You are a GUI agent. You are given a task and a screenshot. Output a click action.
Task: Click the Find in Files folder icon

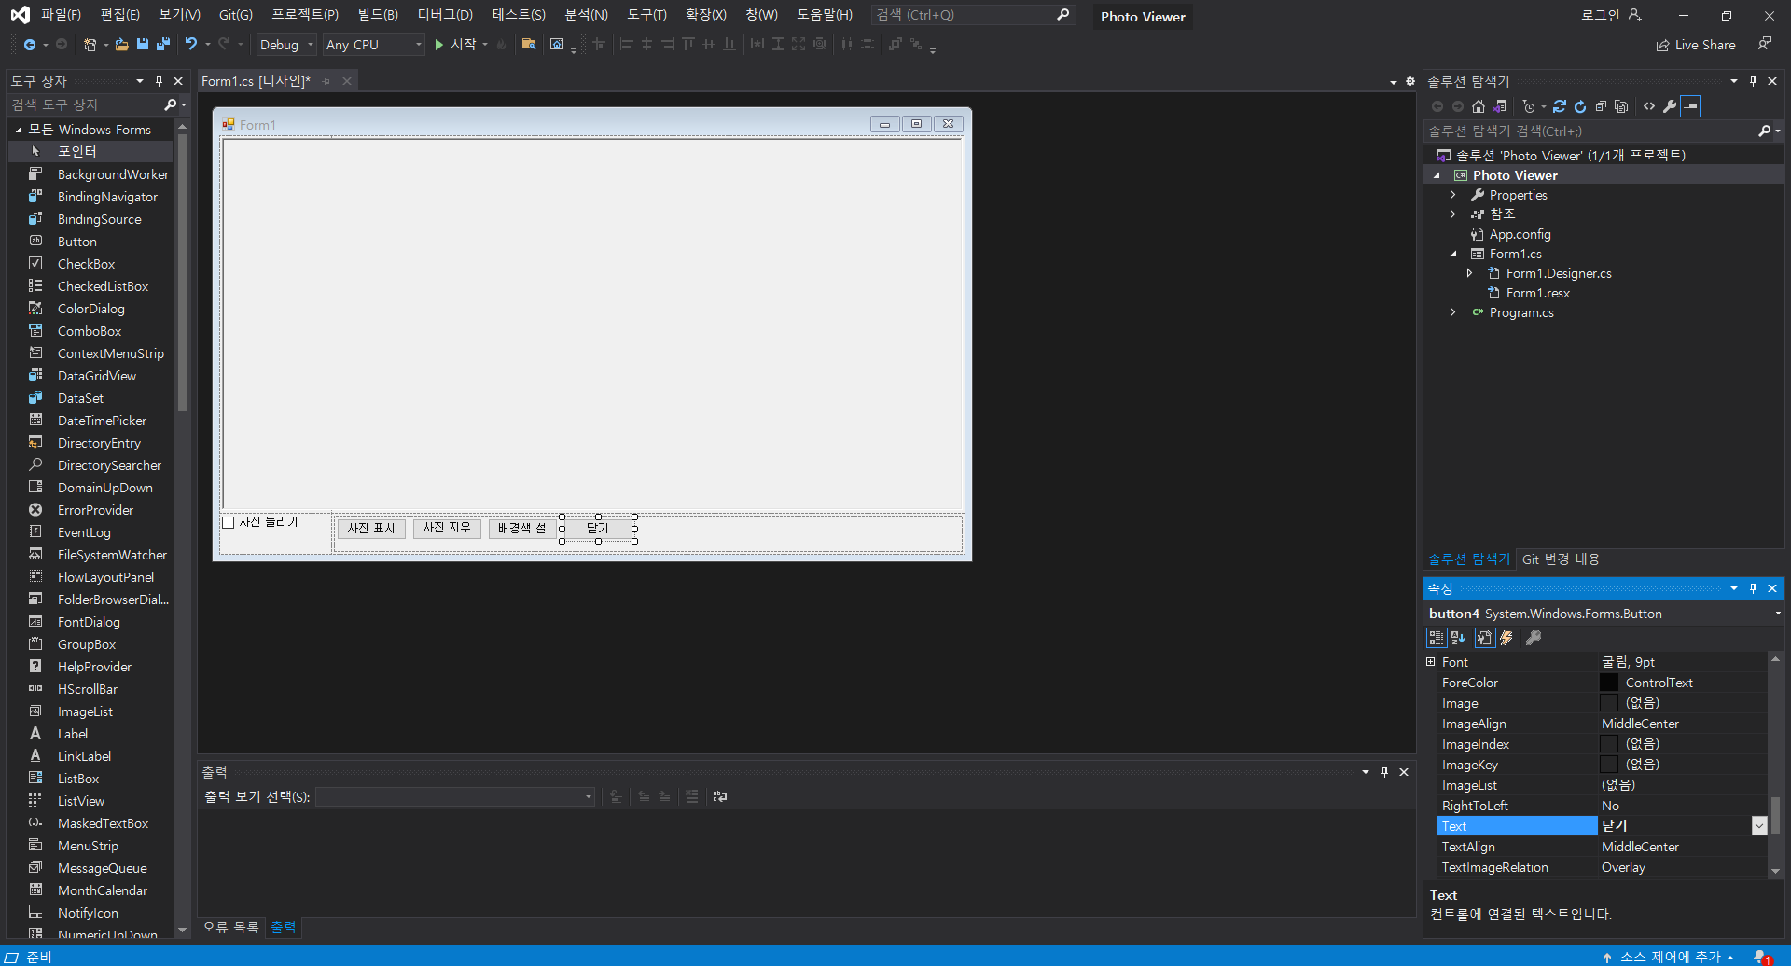pyautogui.click(x=529, y=45)
